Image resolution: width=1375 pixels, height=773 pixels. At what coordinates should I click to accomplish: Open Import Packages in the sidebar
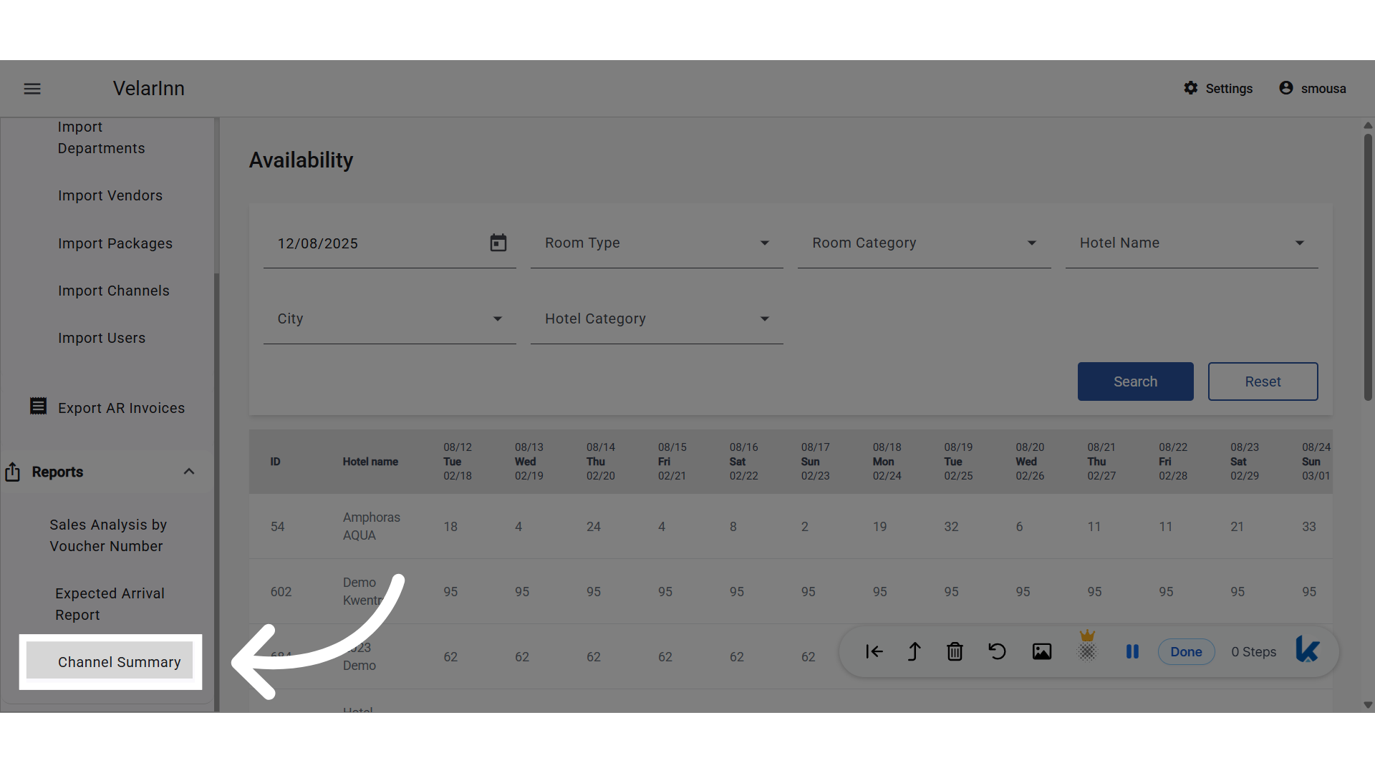pyautogui.click(x=115, y=243)
